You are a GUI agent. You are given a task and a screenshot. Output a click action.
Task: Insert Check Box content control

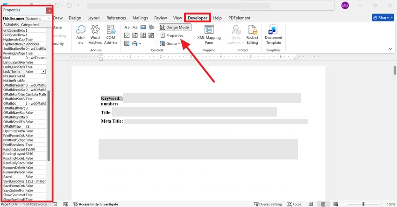(127, 35)
